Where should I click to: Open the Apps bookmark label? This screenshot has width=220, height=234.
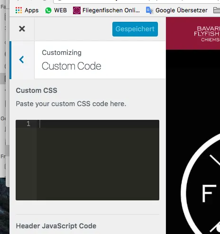pyautogui.click(x=31, y=10)
